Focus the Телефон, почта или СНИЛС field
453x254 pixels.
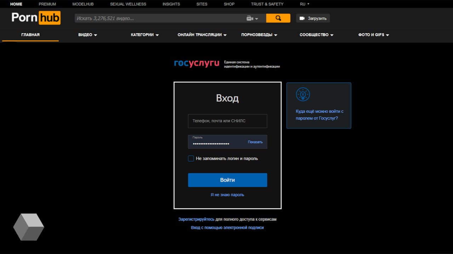228,121
